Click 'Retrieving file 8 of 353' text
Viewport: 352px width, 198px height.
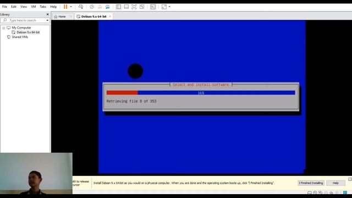(131, 101)
